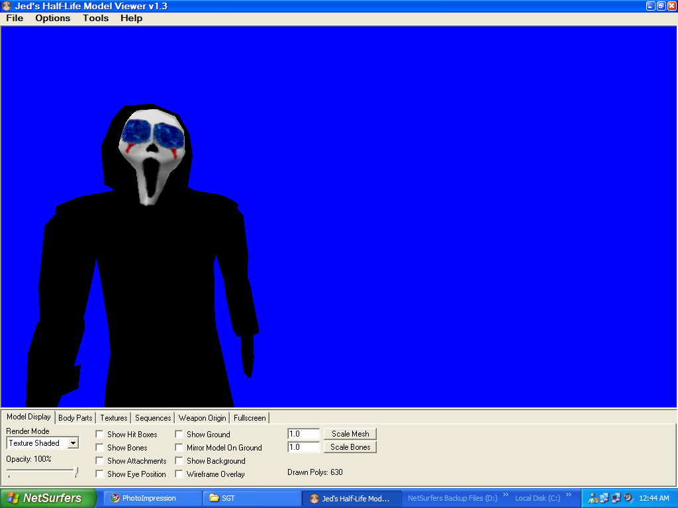Enable Show Background checkbox

point(179,461)
